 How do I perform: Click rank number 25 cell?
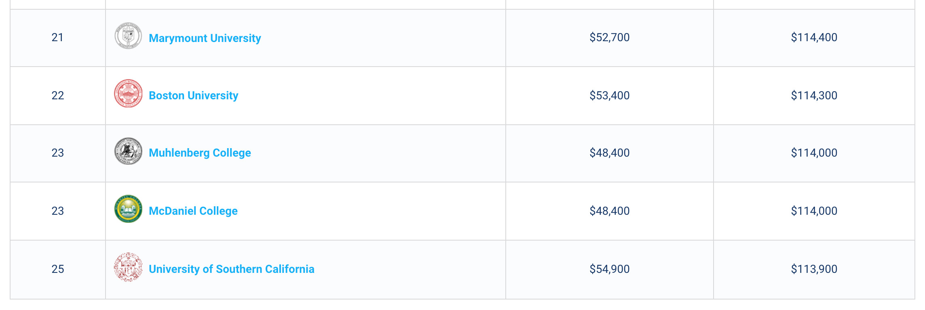tap(58, 269)
